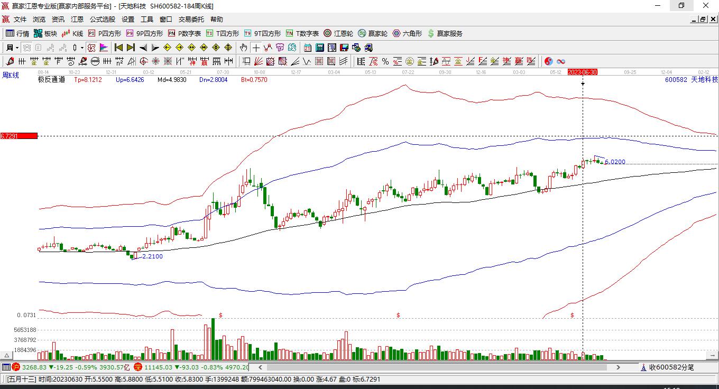Click the table icon in status bar
This screenshot has height=389, width=719.
[6, 367]
